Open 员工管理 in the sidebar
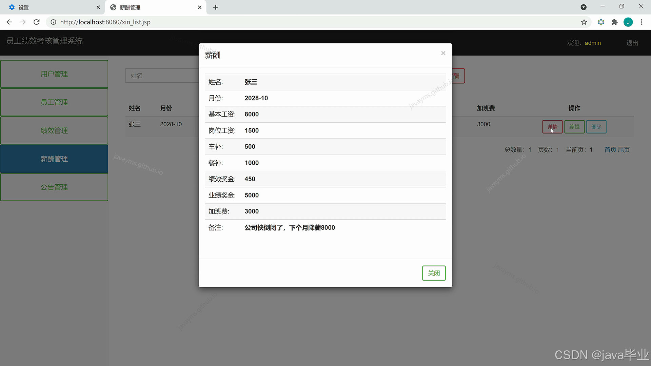The height and width of the screenshot is (366, 651). coord(54,102)
